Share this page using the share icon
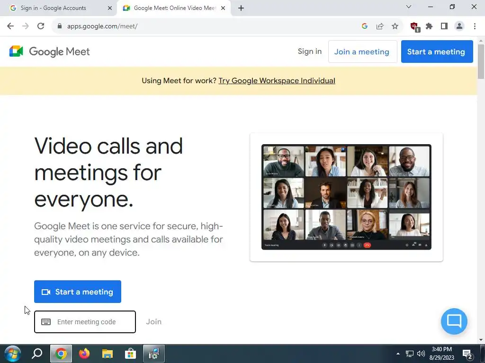Viewport: 485px width, 363px height. 380,26
